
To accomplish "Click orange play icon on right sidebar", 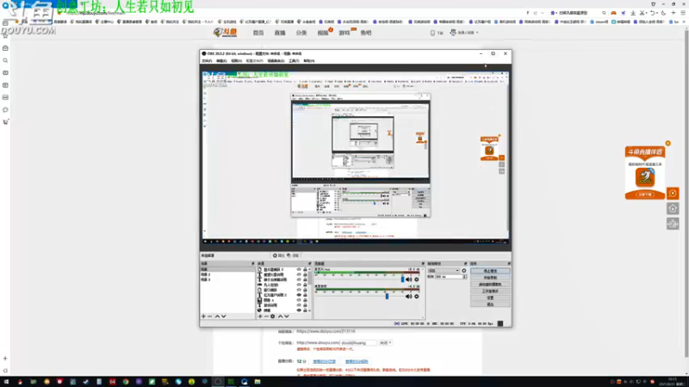I will (673, 193).
